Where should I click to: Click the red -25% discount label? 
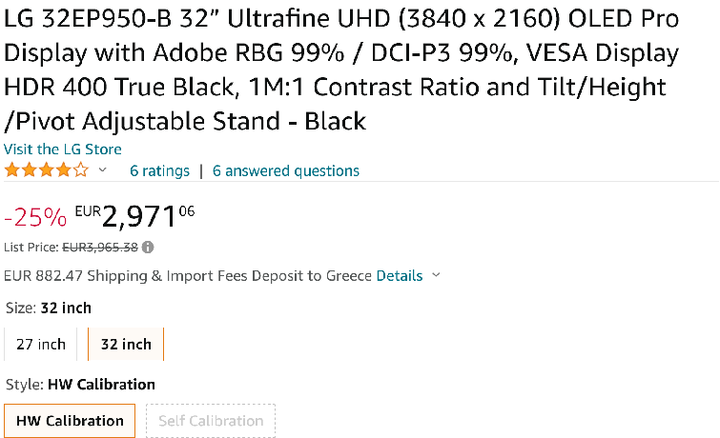point(35,217)
